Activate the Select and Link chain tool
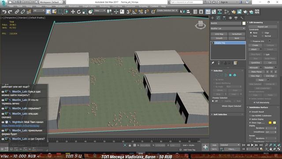This screenshot has width=282, height=159. click(17, 12)
